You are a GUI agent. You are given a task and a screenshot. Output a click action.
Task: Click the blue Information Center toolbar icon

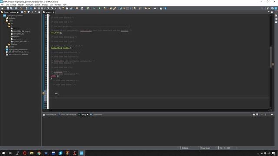pos(165,8)
